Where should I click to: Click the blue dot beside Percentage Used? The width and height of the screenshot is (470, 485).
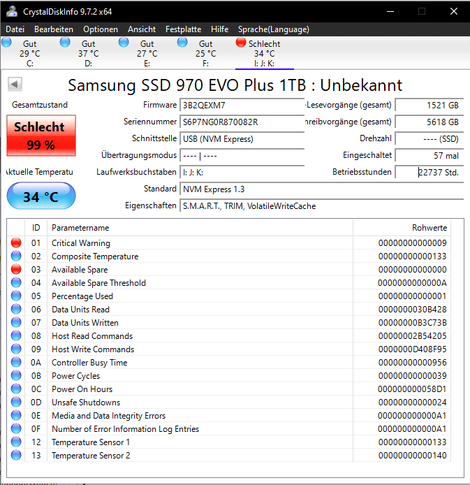(x=16, y=296)
